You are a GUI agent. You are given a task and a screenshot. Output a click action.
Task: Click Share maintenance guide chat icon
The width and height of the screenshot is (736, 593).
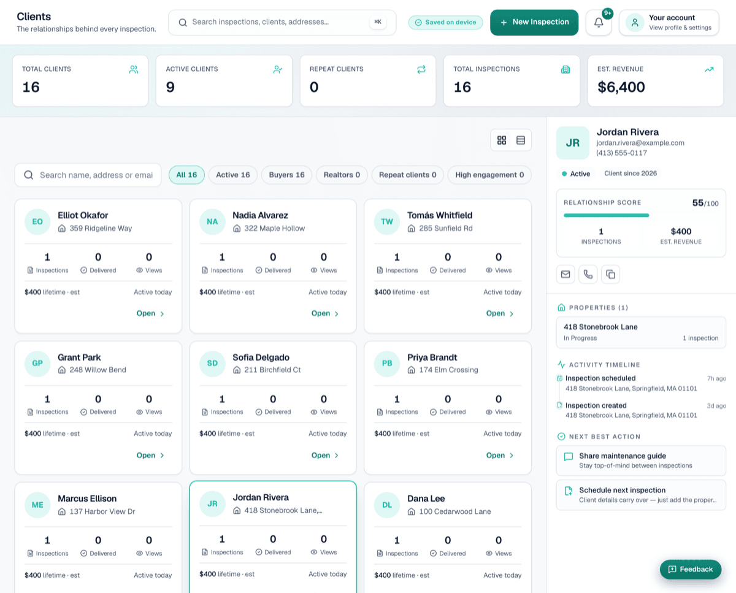(569, 457)
